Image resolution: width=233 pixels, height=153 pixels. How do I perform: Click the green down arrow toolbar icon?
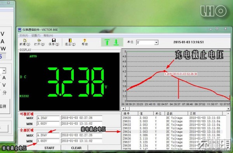[x=116, y=42]
